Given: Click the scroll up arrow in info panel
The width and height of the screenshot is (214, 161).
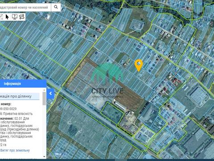Looking at the screenshot, I should point(44,90).
